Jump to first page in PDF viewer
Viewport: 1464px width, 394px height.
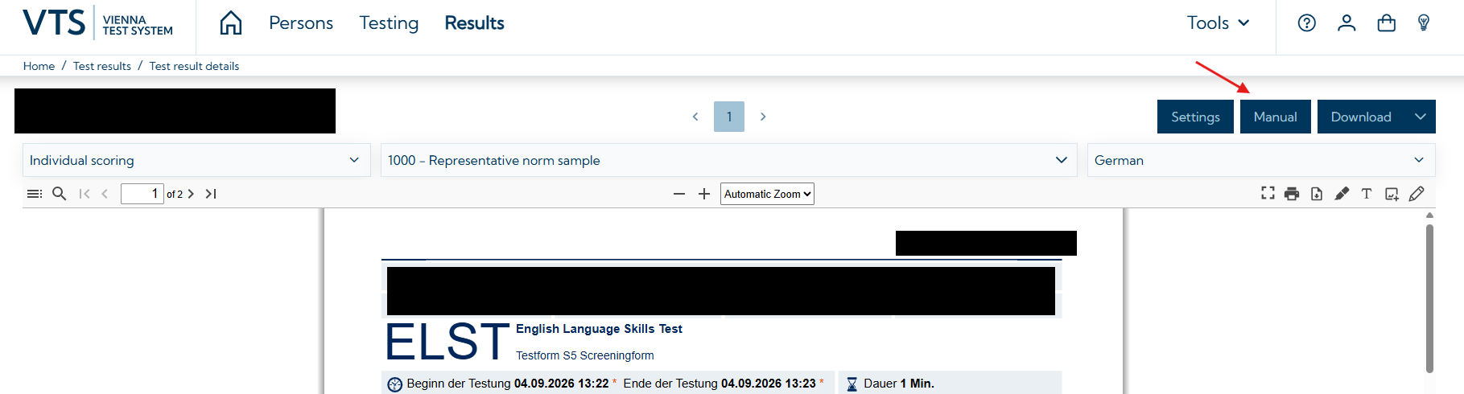point(85,194)
